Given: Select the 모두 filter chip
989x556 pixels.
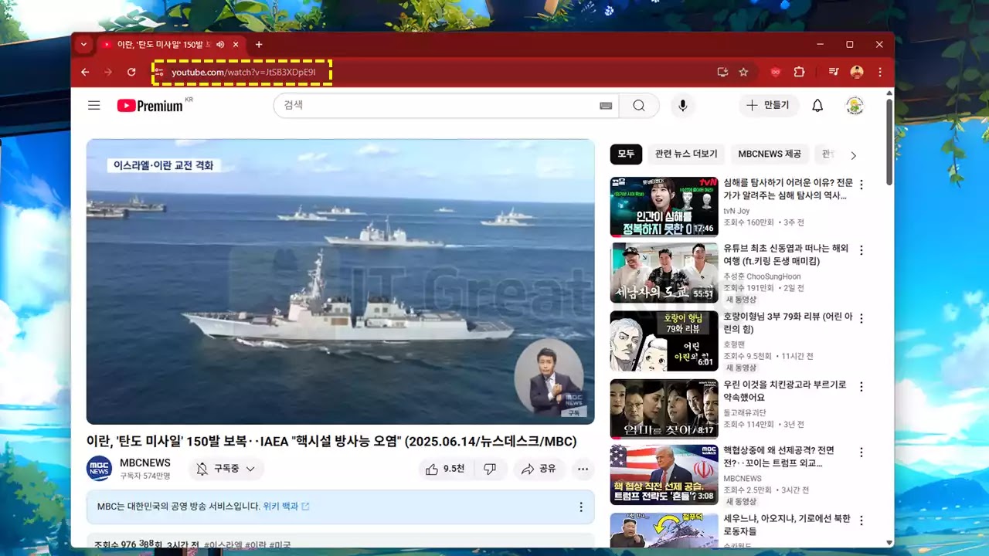Looking at the screenshot, I should click(626, 154).
